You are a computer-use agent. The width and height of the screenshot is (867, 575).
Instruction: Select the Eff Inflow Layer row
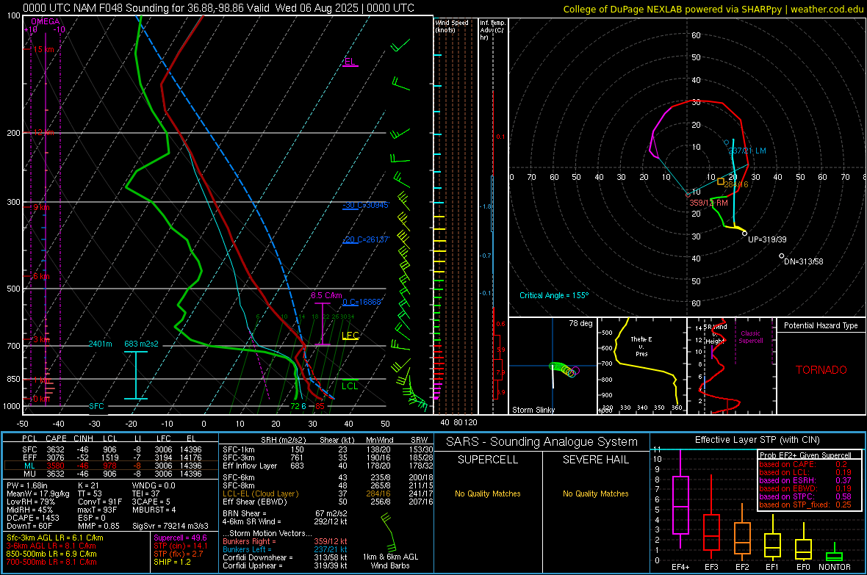tap(328, 466)
